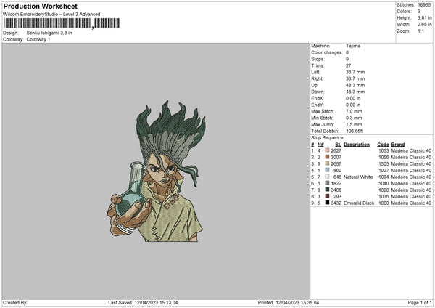Viewport: 435px width, 308px height.
Task: Click the Trims value 27
Action: tap(349, 65)
